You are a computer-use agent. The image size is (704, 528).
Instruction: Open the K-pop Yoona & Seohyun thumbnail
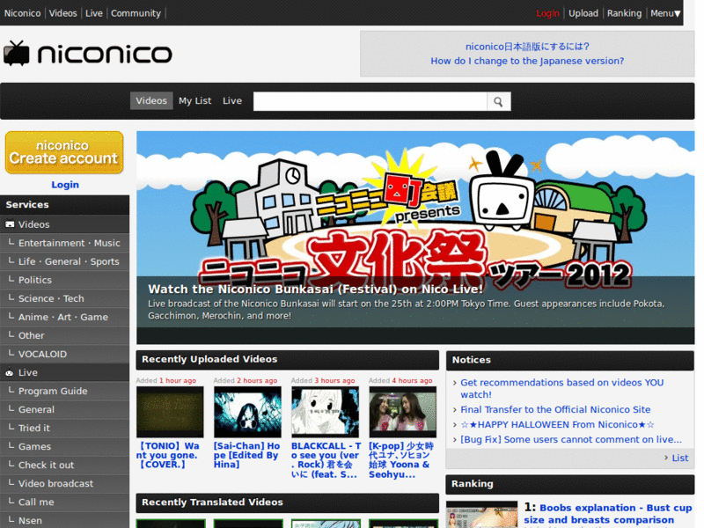[403, 412]
